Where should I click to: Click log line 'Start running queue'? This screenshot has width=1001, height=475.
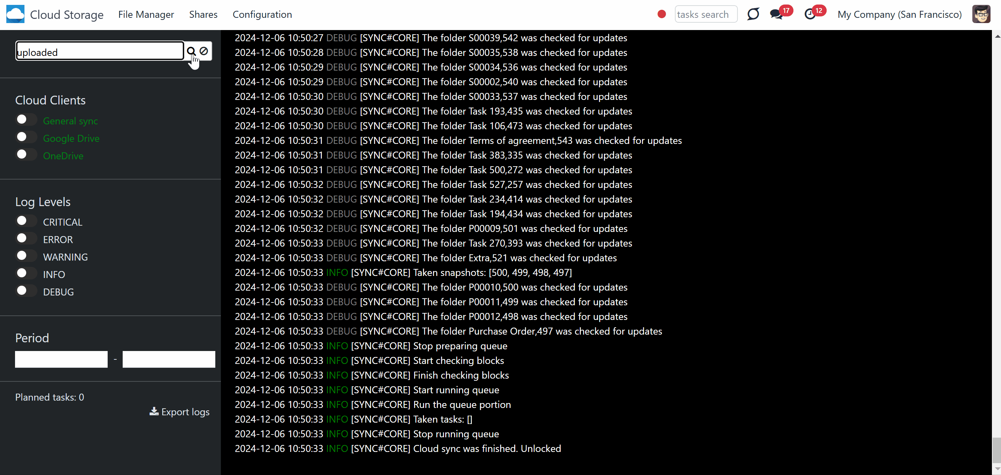[367, 390]
